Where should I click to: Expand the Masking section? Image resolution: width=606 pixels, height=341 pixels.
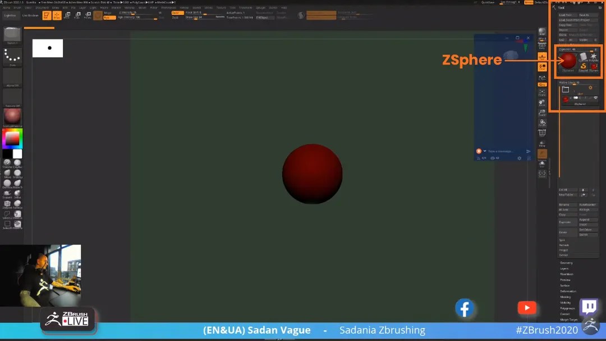(568, 297)
